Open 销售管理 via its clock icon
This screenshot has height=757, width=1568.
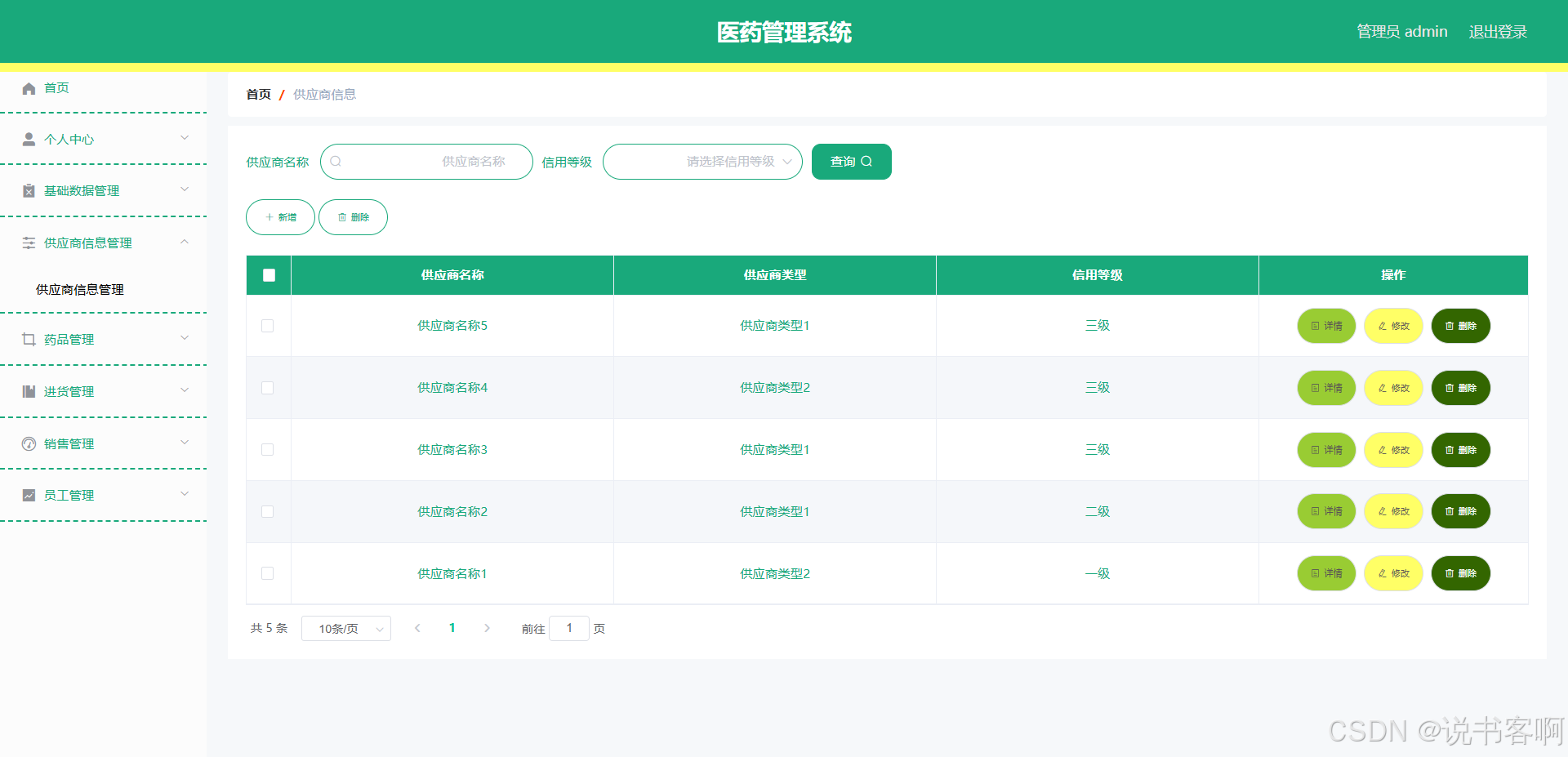[x=28, y=443]
